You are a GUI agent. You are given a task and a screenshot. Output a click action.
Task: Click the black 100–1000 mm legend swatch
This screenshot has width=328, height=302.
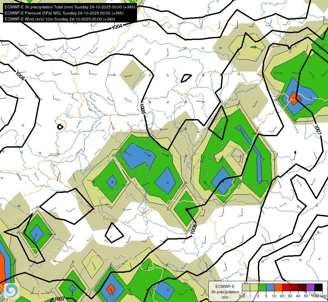pyautogui.click(x=318, y=287)
